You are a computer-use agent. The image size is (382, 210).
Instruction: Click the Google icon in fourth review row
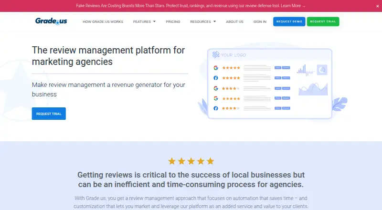pyautogui.click(x=216, y=98)
